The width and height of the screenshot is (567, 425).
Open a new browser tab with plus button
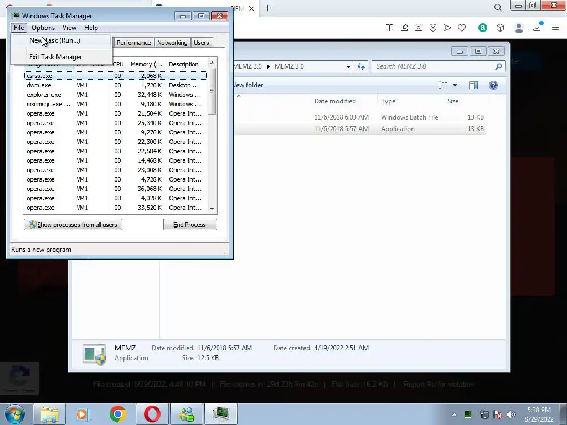point(267,8)
